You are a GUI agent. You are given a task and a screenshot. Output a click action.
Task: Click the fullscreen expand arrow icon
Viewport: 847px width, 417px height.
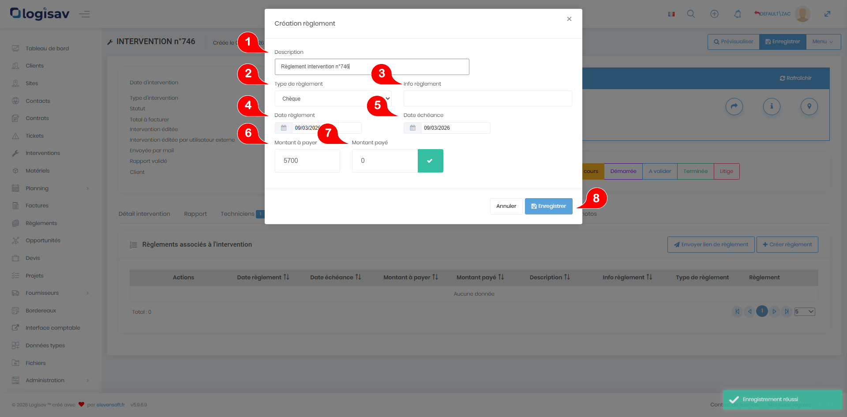coord(827,14)
